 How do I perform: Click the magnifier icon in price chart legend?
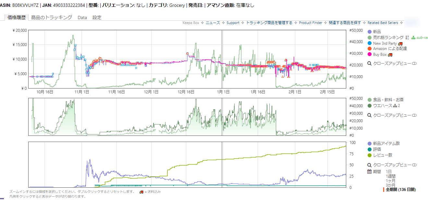coord(369,64)
